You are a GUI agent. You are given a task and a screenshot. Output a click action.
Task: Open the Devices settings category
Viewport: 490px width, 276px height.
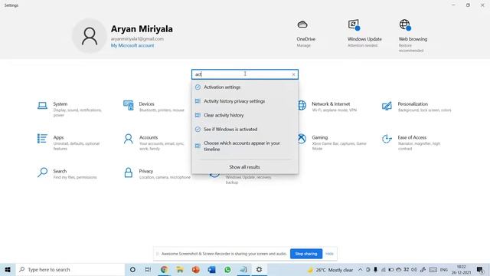(154, 107)
